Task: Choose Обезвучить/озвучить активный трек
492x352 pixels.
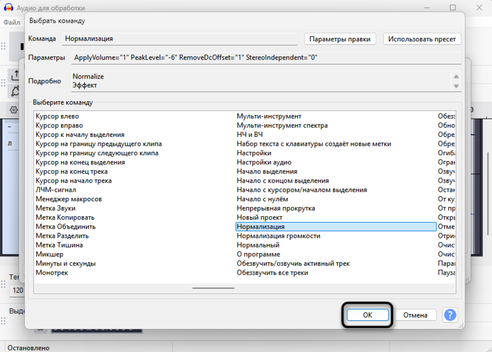Action: pyautogui.click(x=293, y=263)
